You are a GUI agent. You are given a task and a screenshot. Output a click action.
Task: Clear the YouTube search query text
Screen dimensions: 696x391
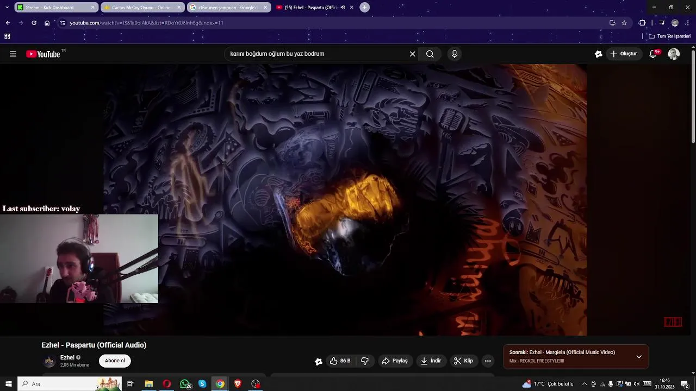pos(412,54)
